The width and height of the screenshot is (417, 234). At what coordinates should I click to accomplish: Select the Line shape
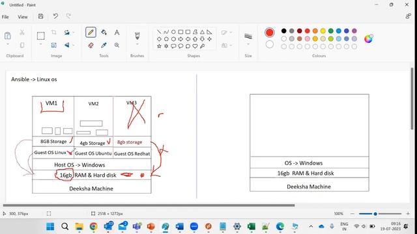point(159,32)
